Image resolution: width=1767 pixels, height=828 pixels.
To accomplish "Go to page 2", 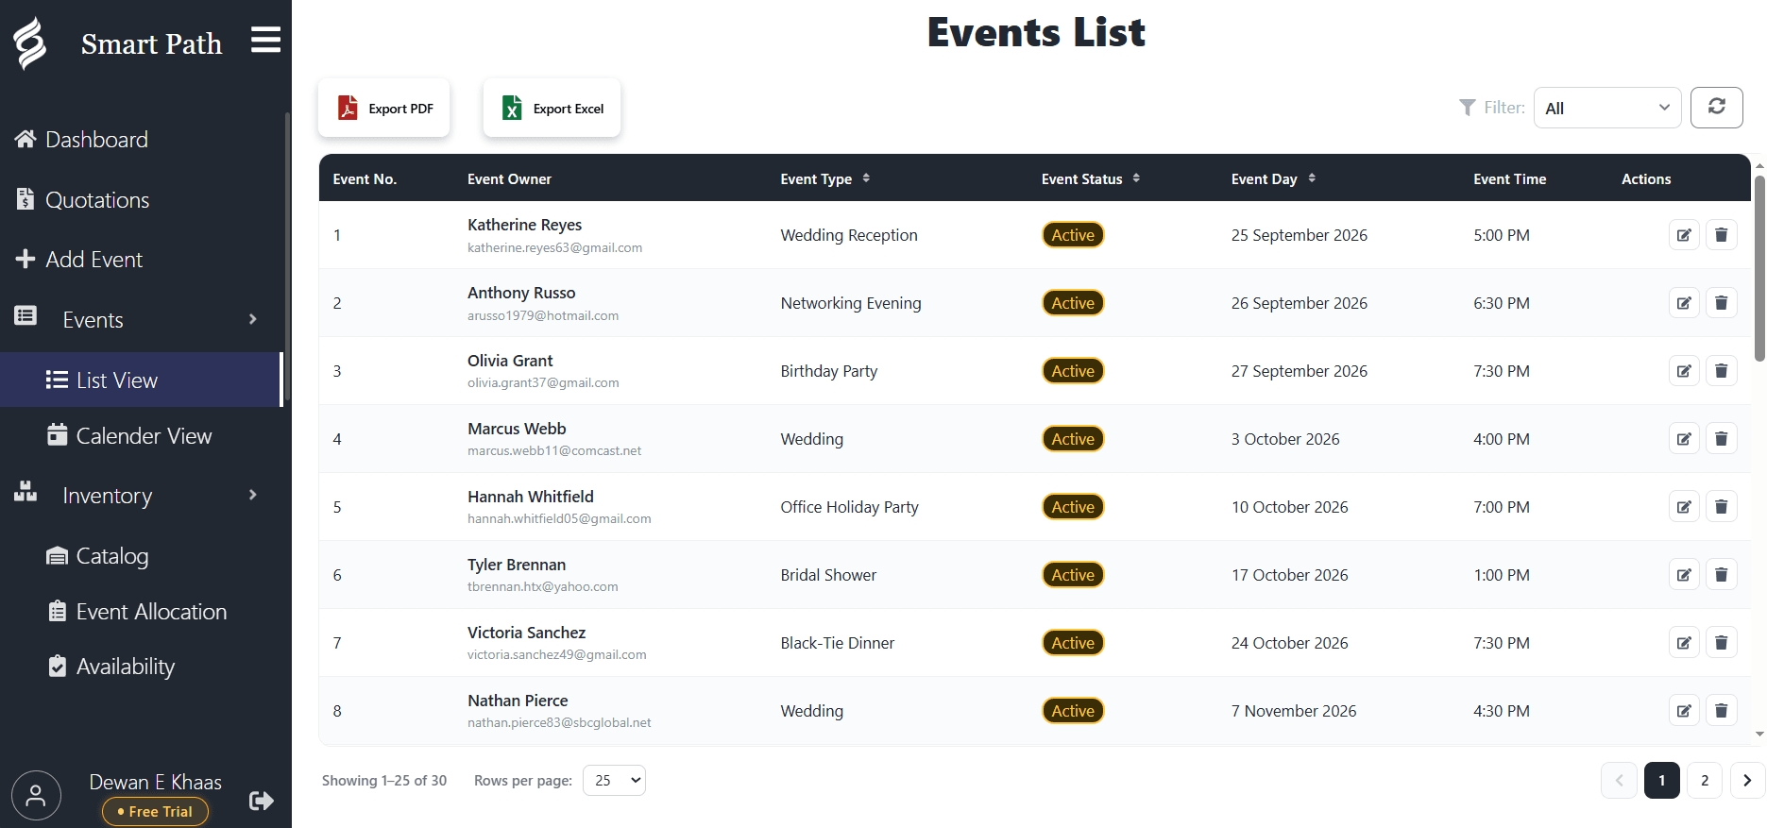I will click(x=1704, y=780).
